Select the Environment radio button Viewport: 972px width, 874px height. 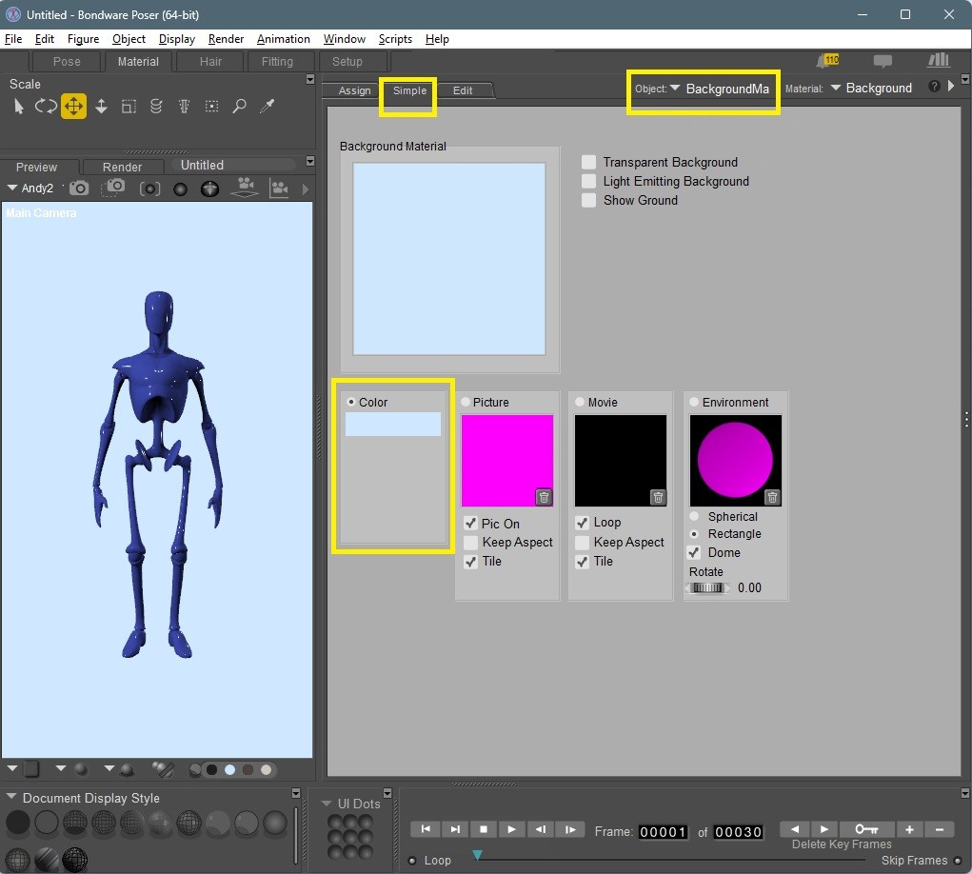(x=694, y=403)
